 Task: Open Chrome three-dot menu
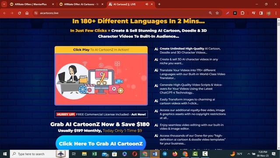(x=276, y=13)
